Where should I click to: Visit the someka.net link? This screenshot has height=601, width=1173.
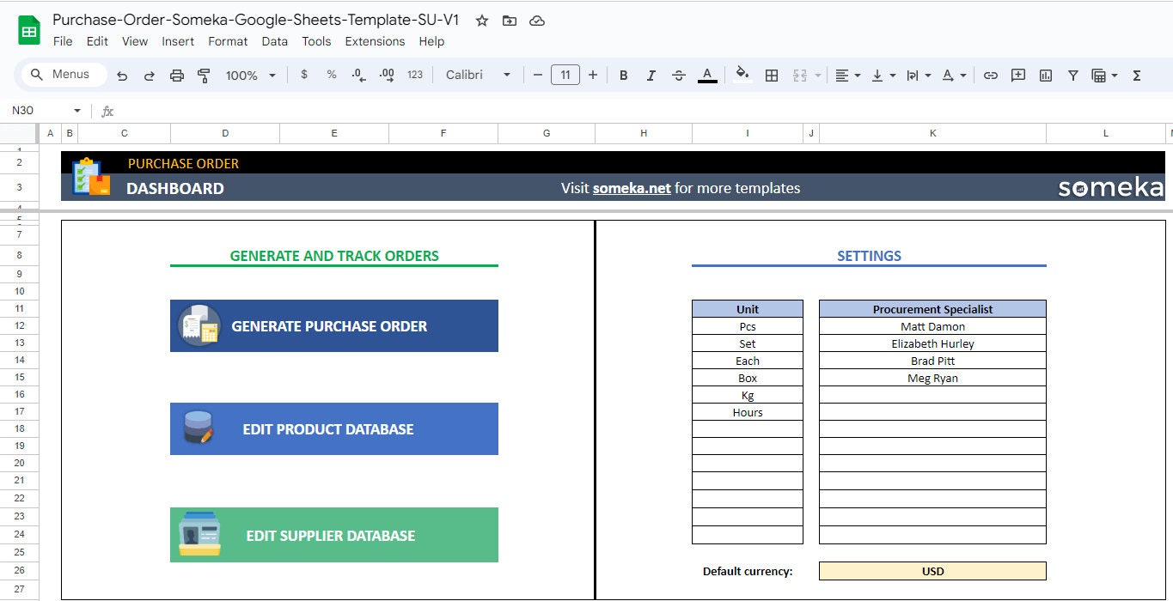point(631,188)
